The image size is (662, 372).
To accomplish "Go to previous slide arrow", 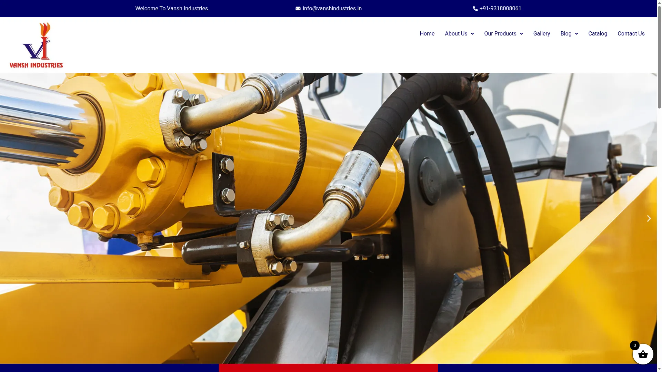I will coord(8,218).
